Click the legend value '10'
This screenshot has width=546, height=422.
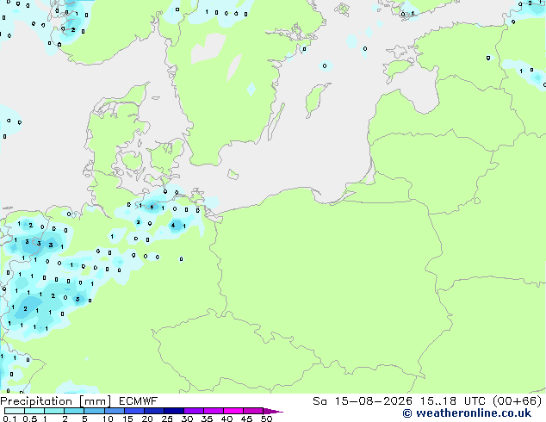[108, 419]
